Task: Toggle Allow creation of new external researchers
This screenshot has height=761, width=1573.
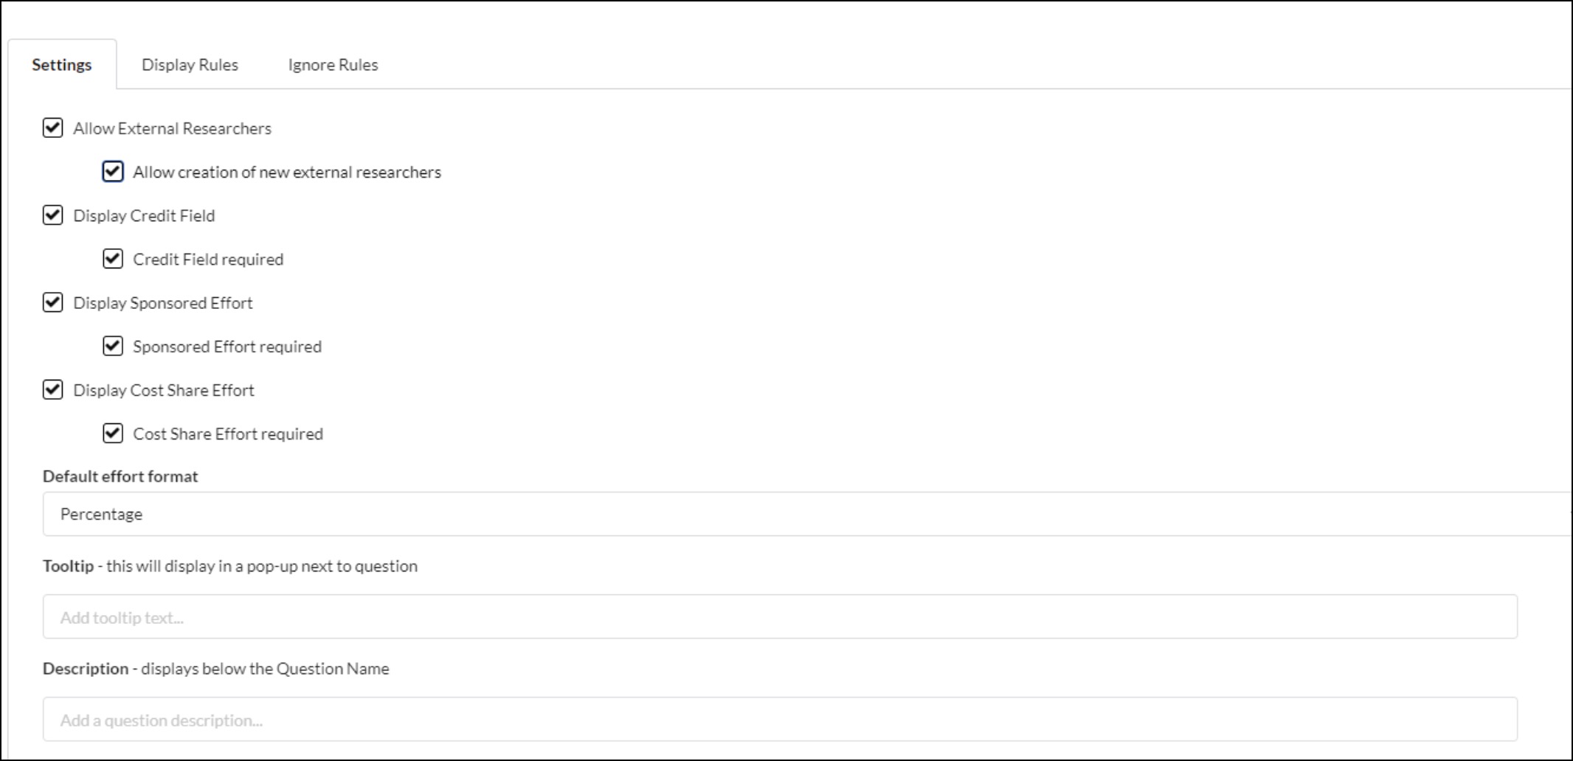Action: 112,171
